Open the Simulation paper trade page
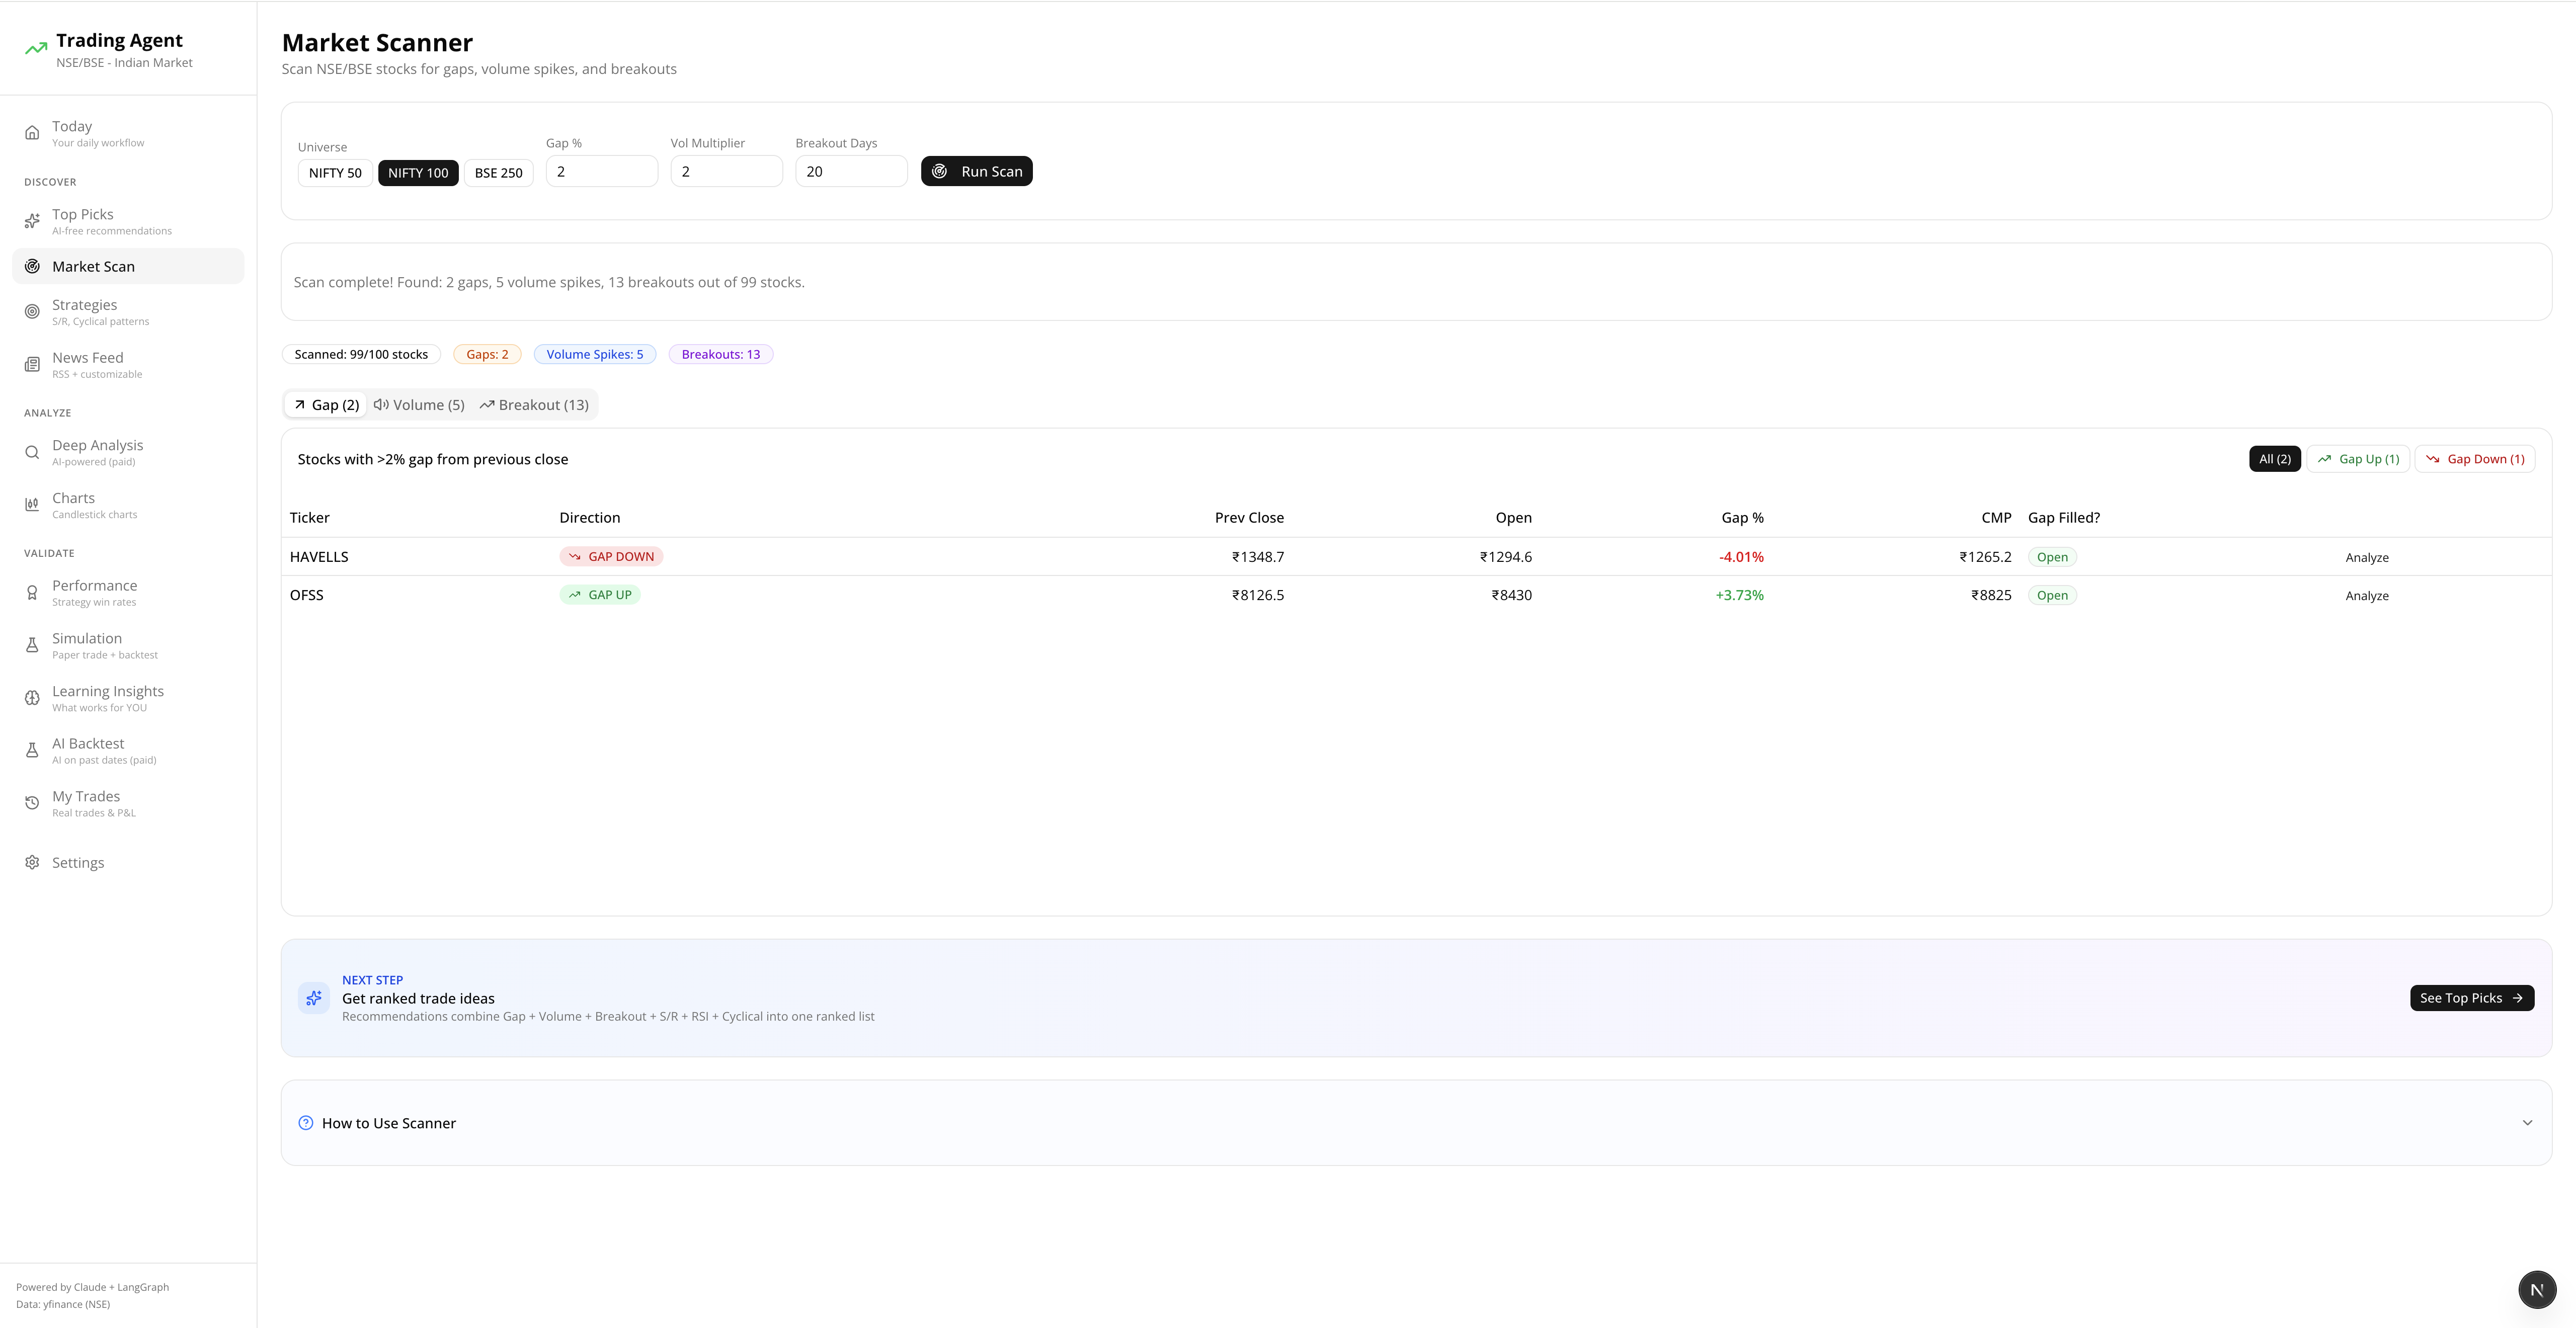This screenshot has height=1328, width=2576. tap(87, 644)
